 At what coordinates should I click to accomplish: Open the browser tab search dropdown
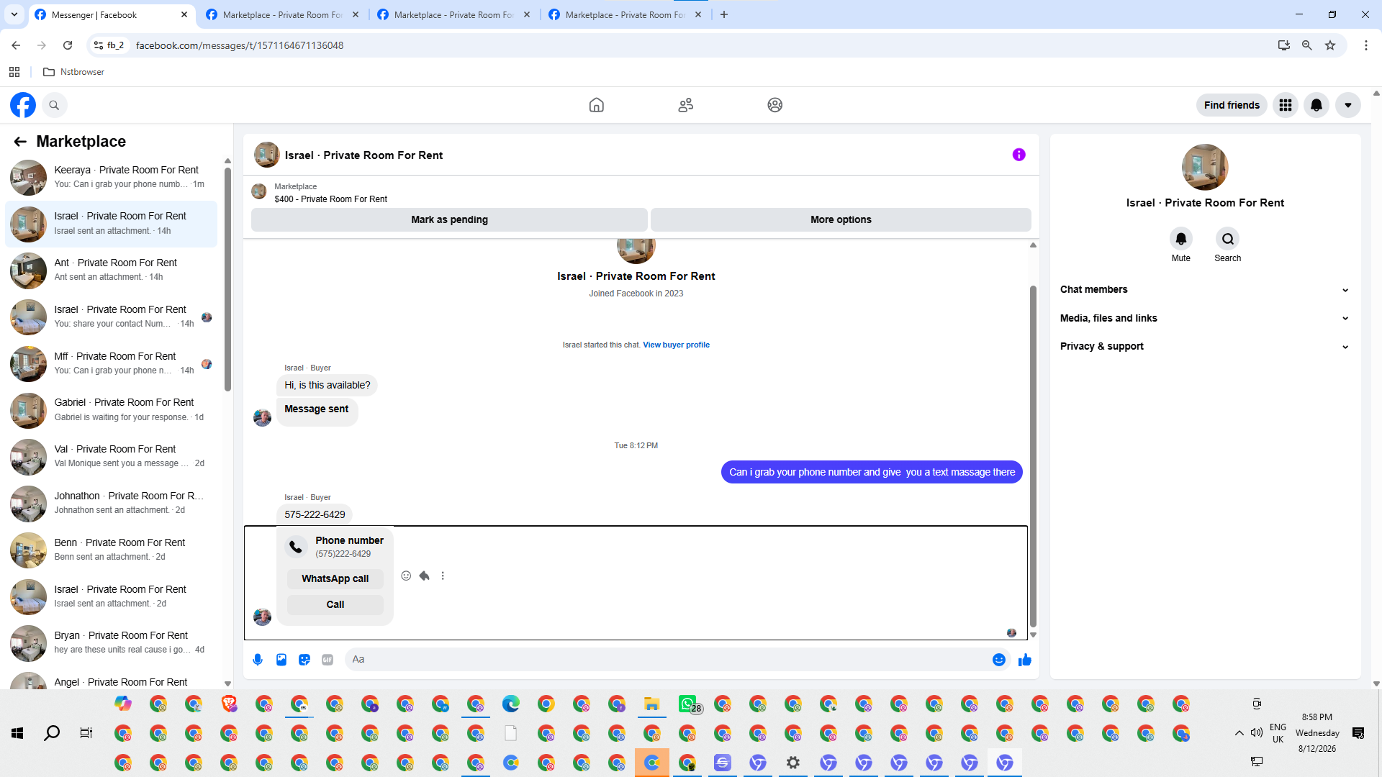point(14,14)
